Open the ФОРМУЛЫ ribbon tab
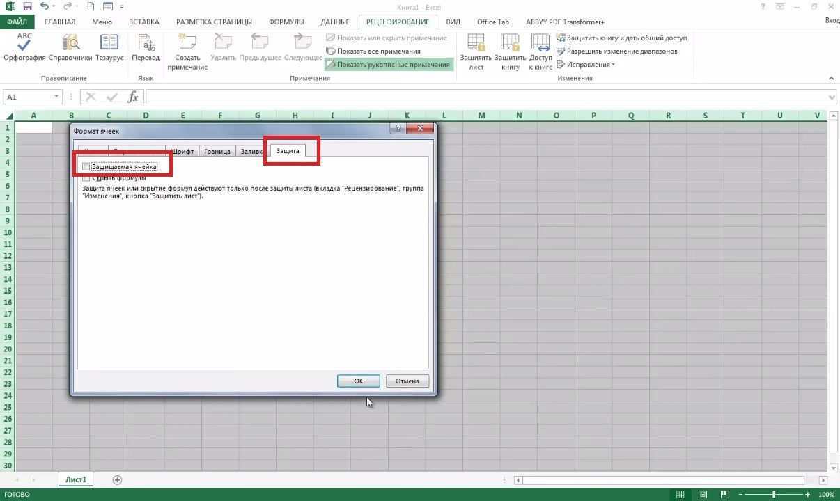The width and height of the screenshot is (840, 501). [286, 22]
